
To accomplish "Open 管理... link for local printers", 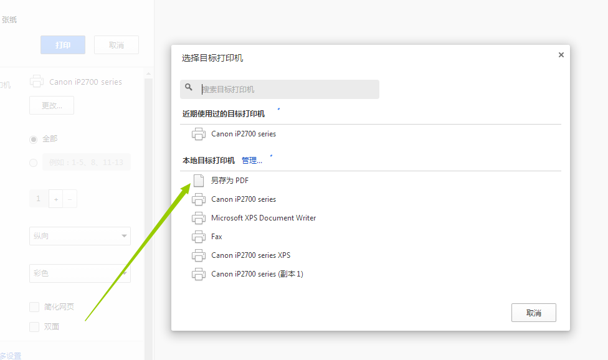I will tap(252, 161).
